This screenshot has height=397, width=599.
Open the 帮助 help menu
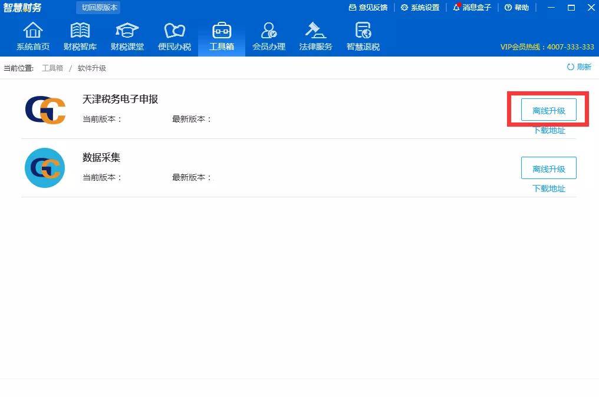[516, 8]
